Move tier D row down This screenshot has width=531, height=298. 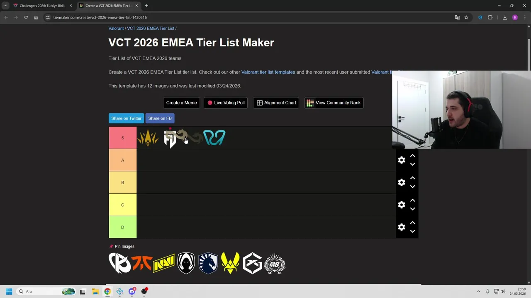412,231
